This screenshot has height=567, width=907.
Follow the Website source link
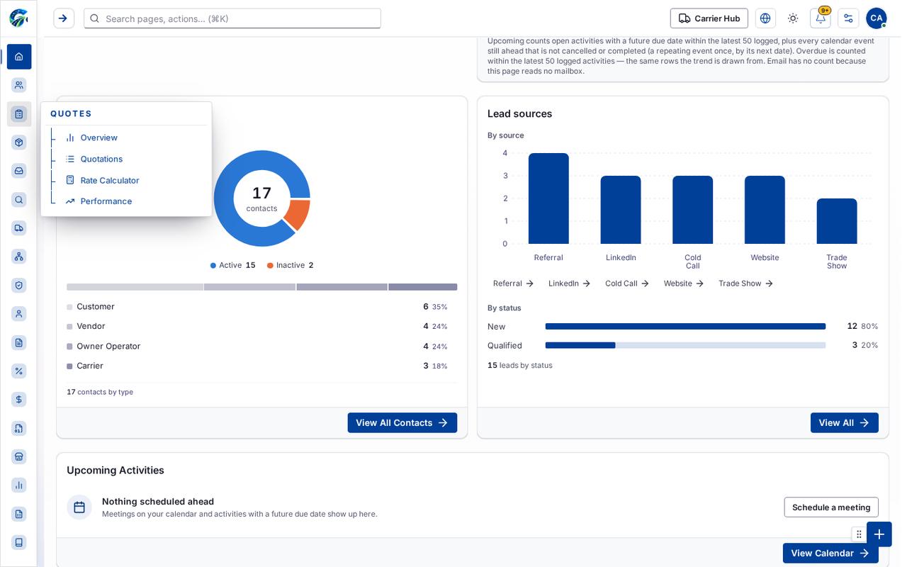[684, 283]
